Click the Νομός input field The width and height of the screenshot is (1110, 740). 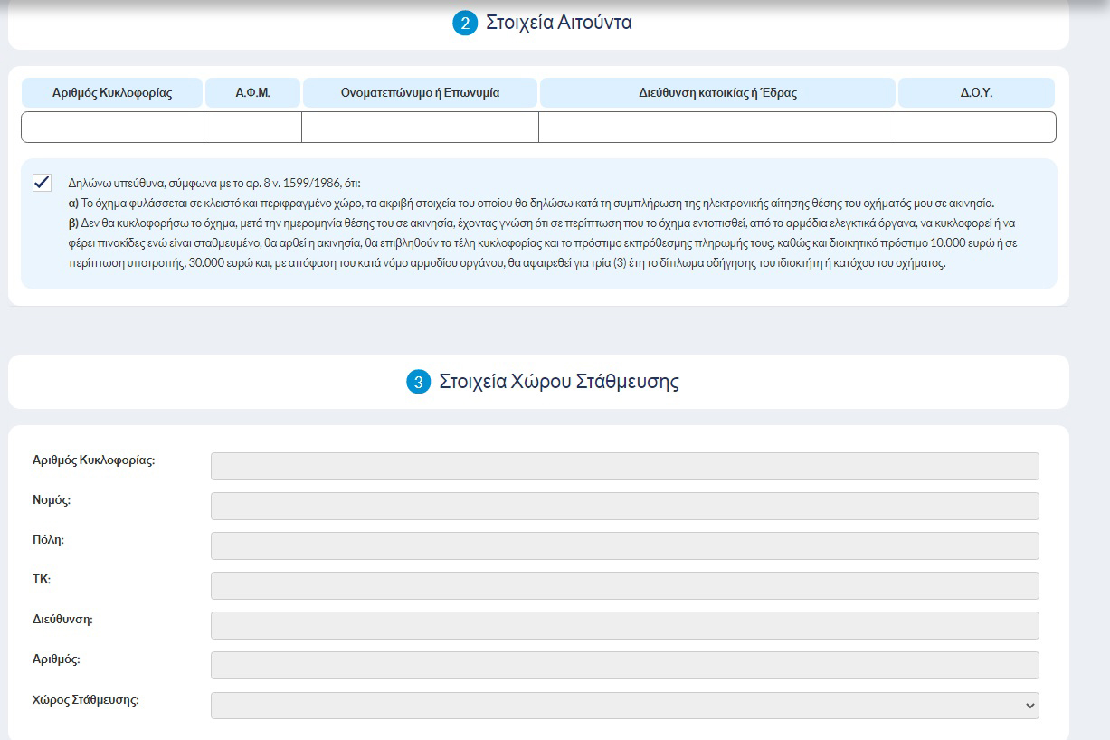624,506
